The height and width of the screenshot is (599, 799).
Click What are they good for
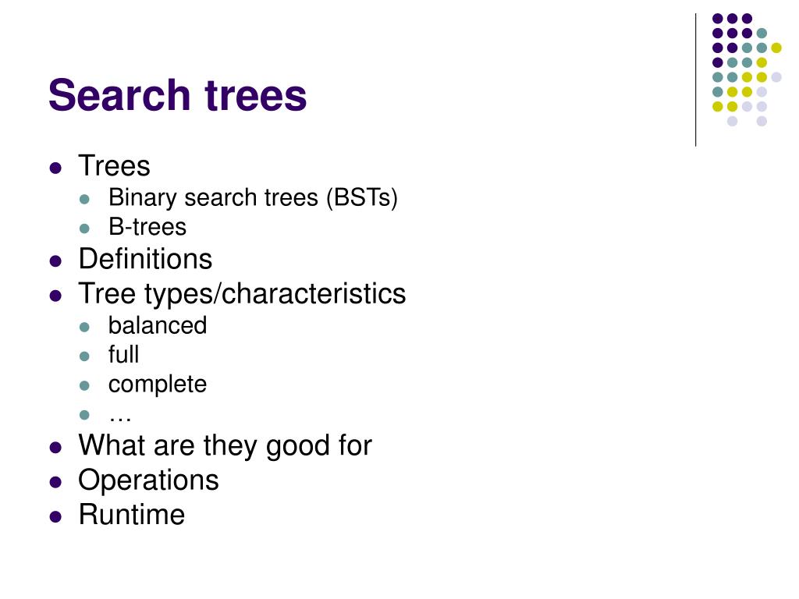(225, 445)
